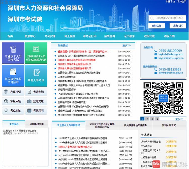Select page 1 in the pager below QR code
This screenshot has height=169, width=189.
click(x=142, y=119)
